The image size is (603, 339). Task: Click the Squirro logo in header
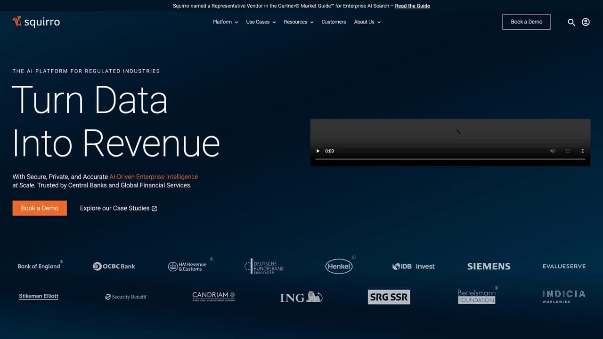tap(36, 22)
